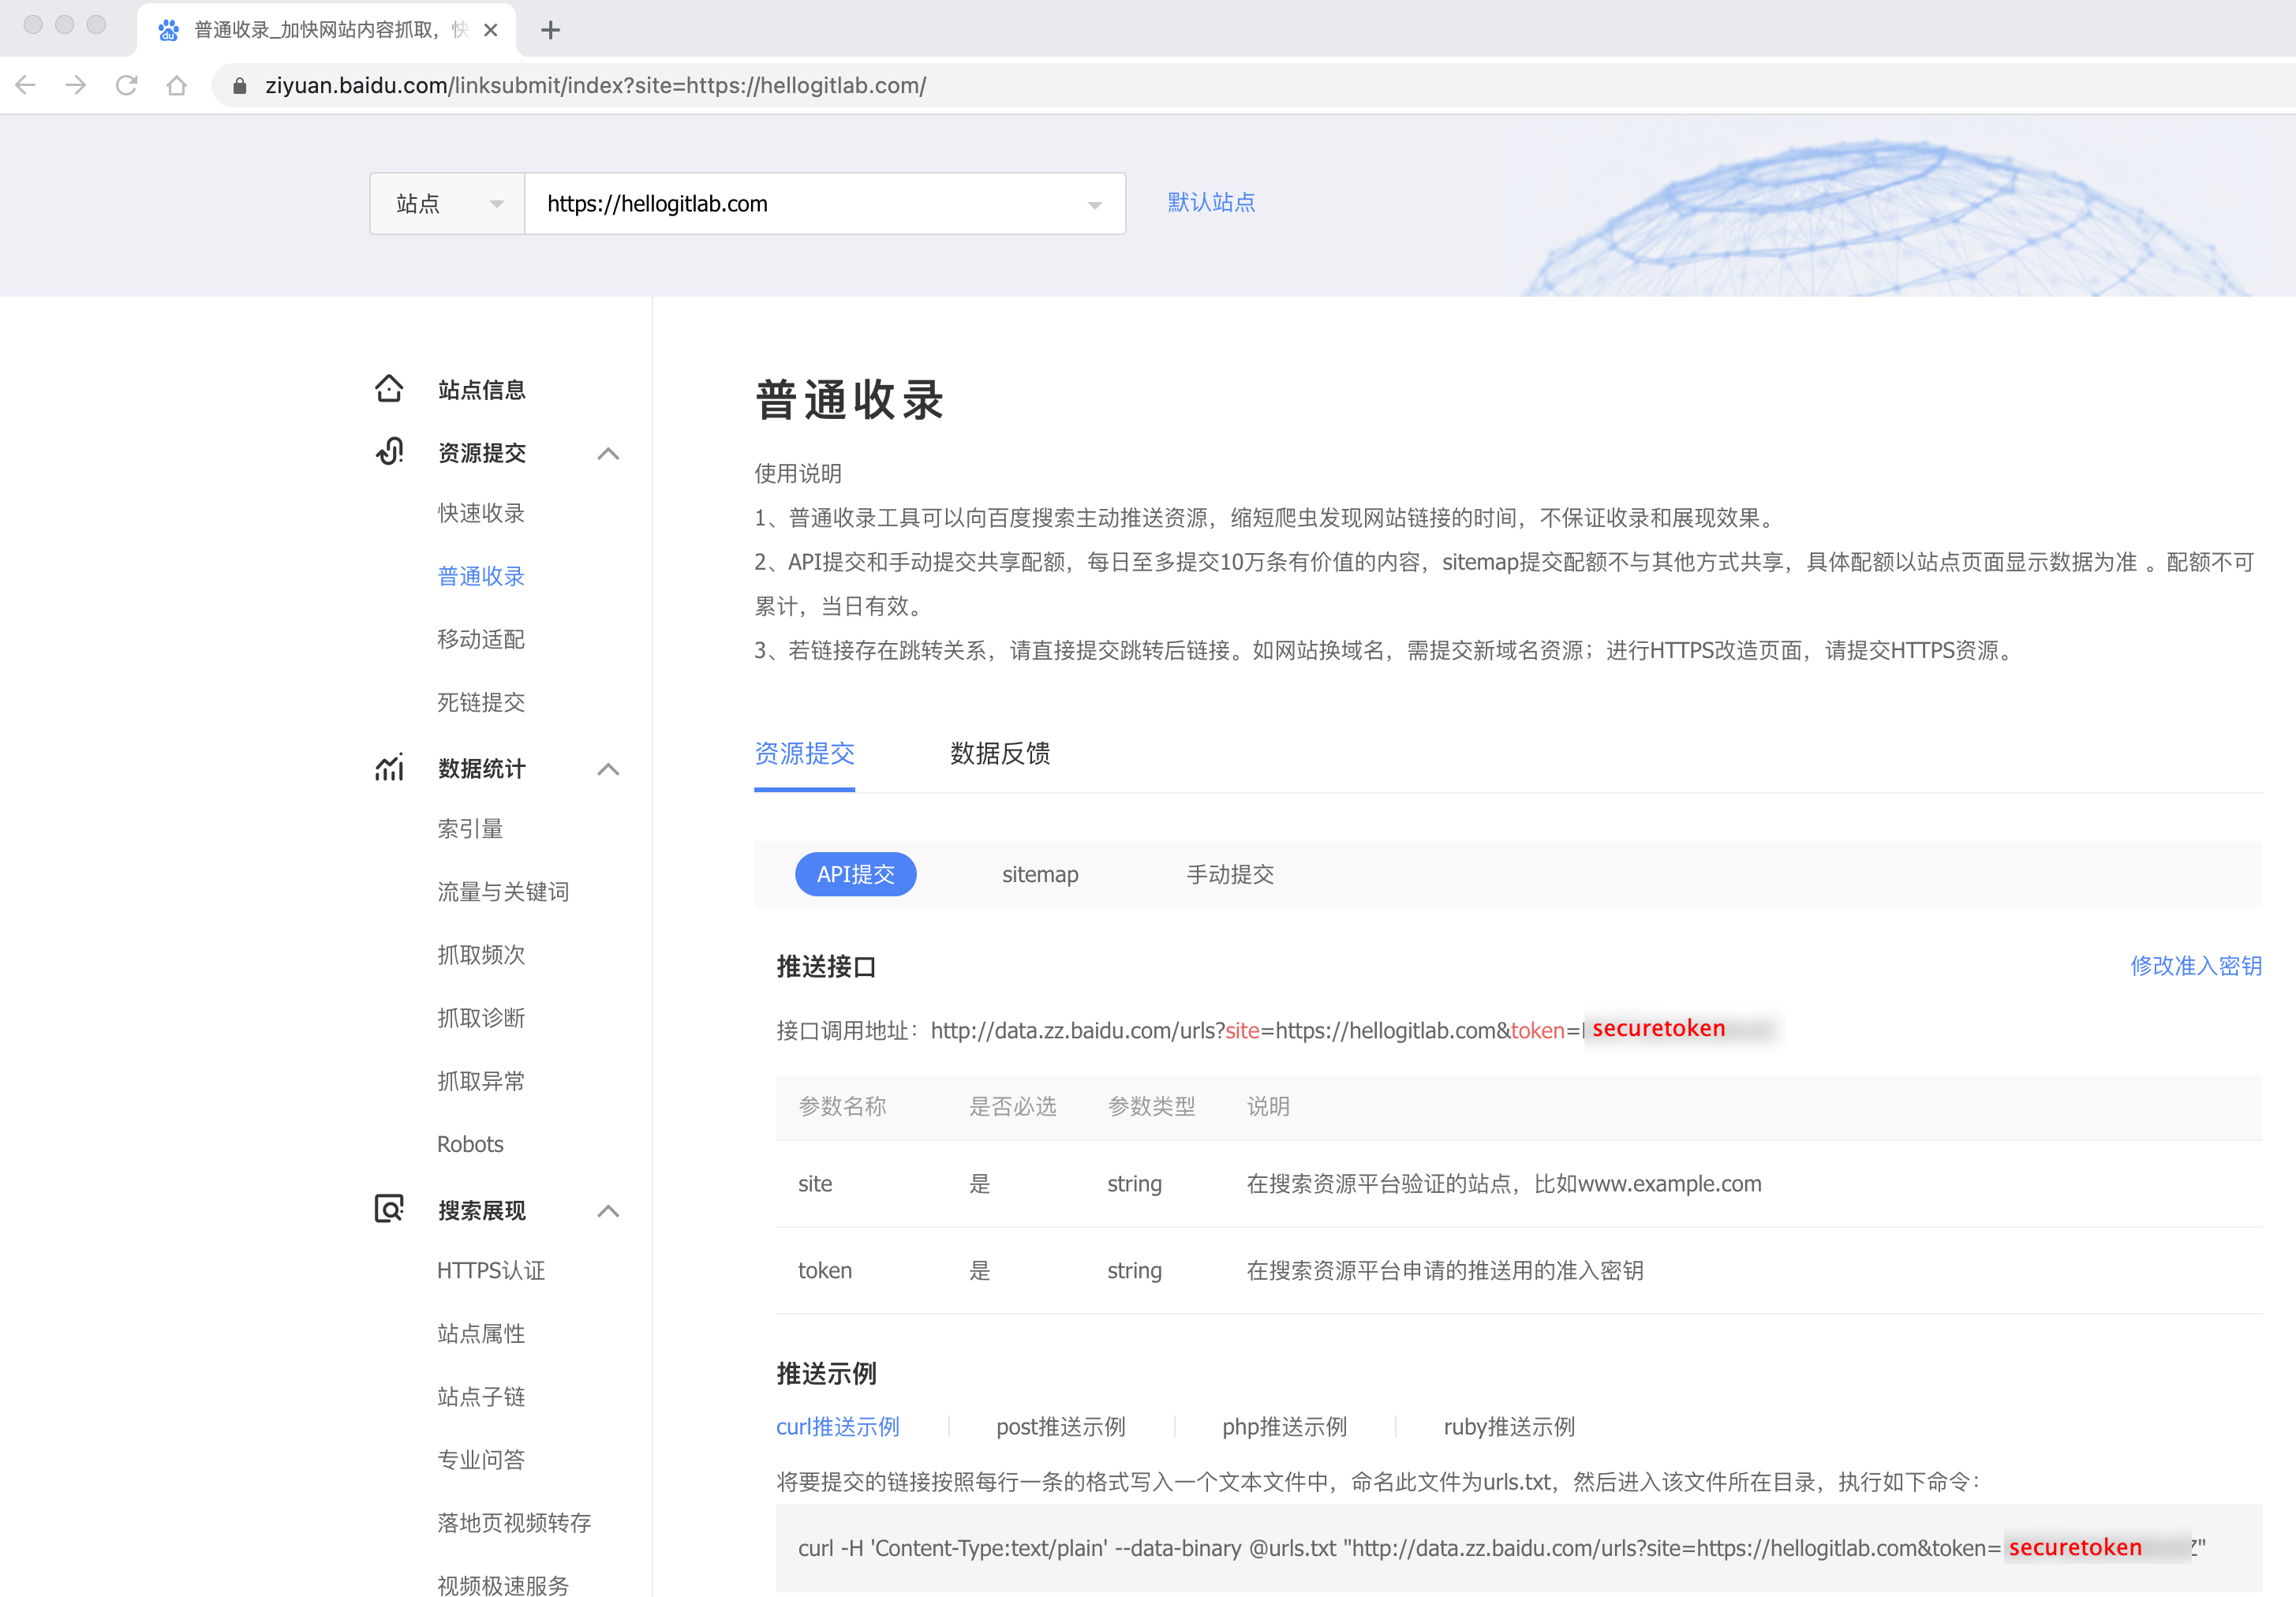
Task: Click the 说明 column header
Action: tap(1268, 1106)
